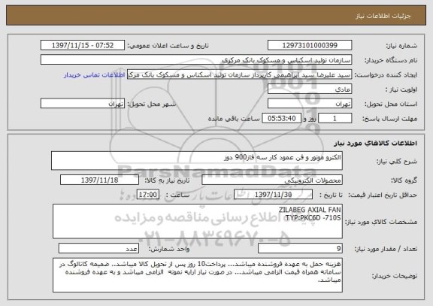Select the price validity date field 1397/11/30
Image resolution: width=433 pixels, height=306 pixels.
pyautogui.click(x=273, y=195)
